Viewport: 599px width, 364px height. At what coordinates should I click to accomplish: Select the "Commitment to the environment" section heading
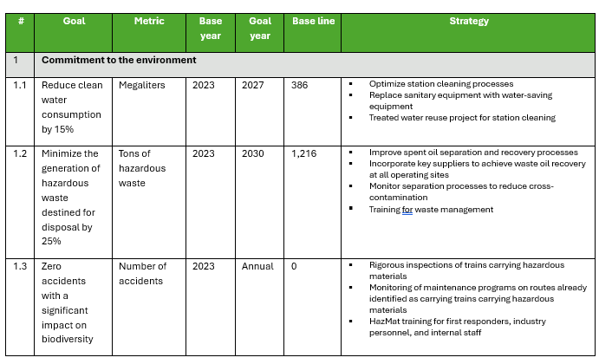(119, 61)
